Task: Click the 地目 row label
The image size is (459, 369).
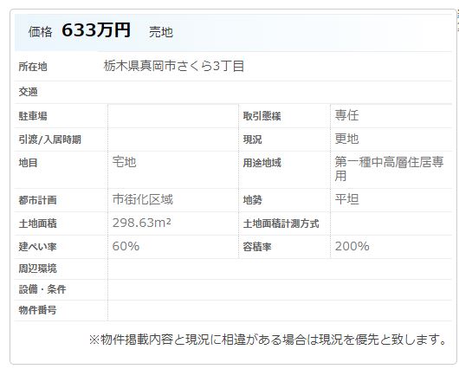Action: [x=28, y=163]
